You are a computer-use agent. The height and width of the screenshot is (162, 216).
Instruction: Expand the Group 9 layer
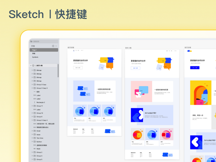point(32,117)
